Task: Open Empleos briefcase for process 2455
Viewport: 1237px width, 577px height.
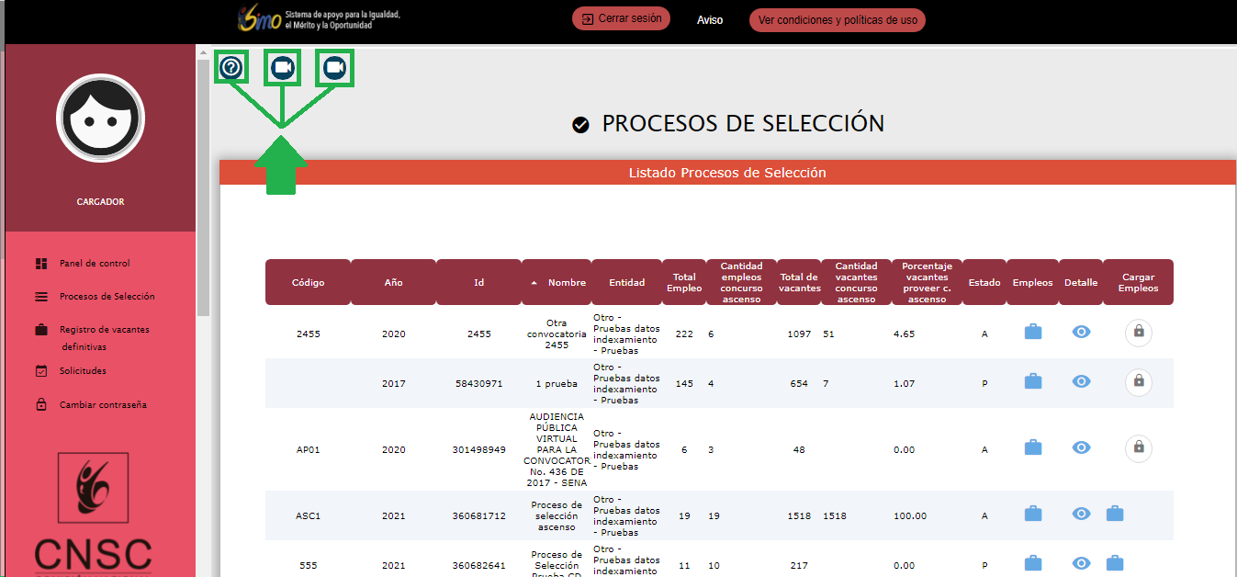Action: point(1033,333)
